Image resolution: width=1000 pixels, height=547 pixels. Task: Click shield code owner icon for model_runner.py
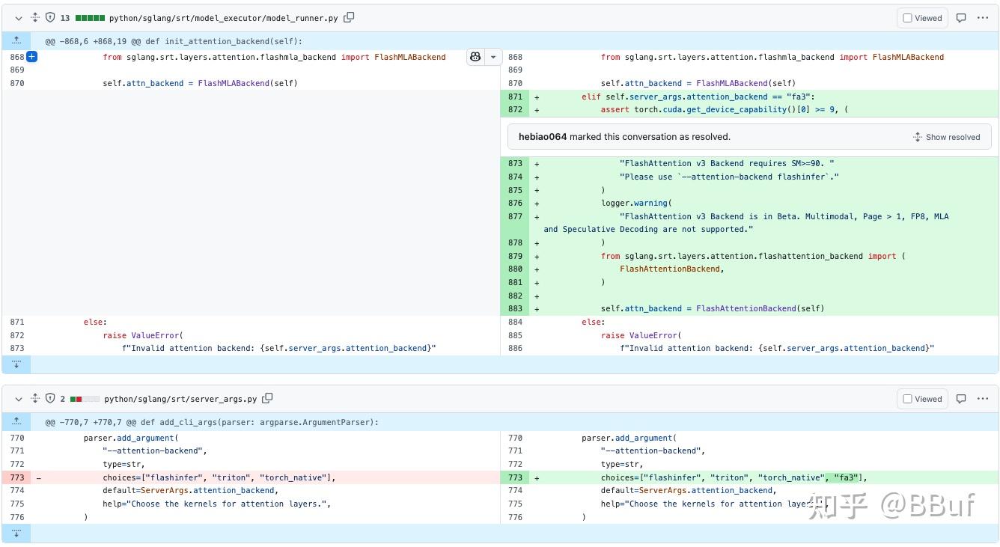tap(50, 18)
